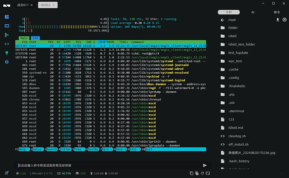Click the copy icon in status bar

(x=191, y=173)
